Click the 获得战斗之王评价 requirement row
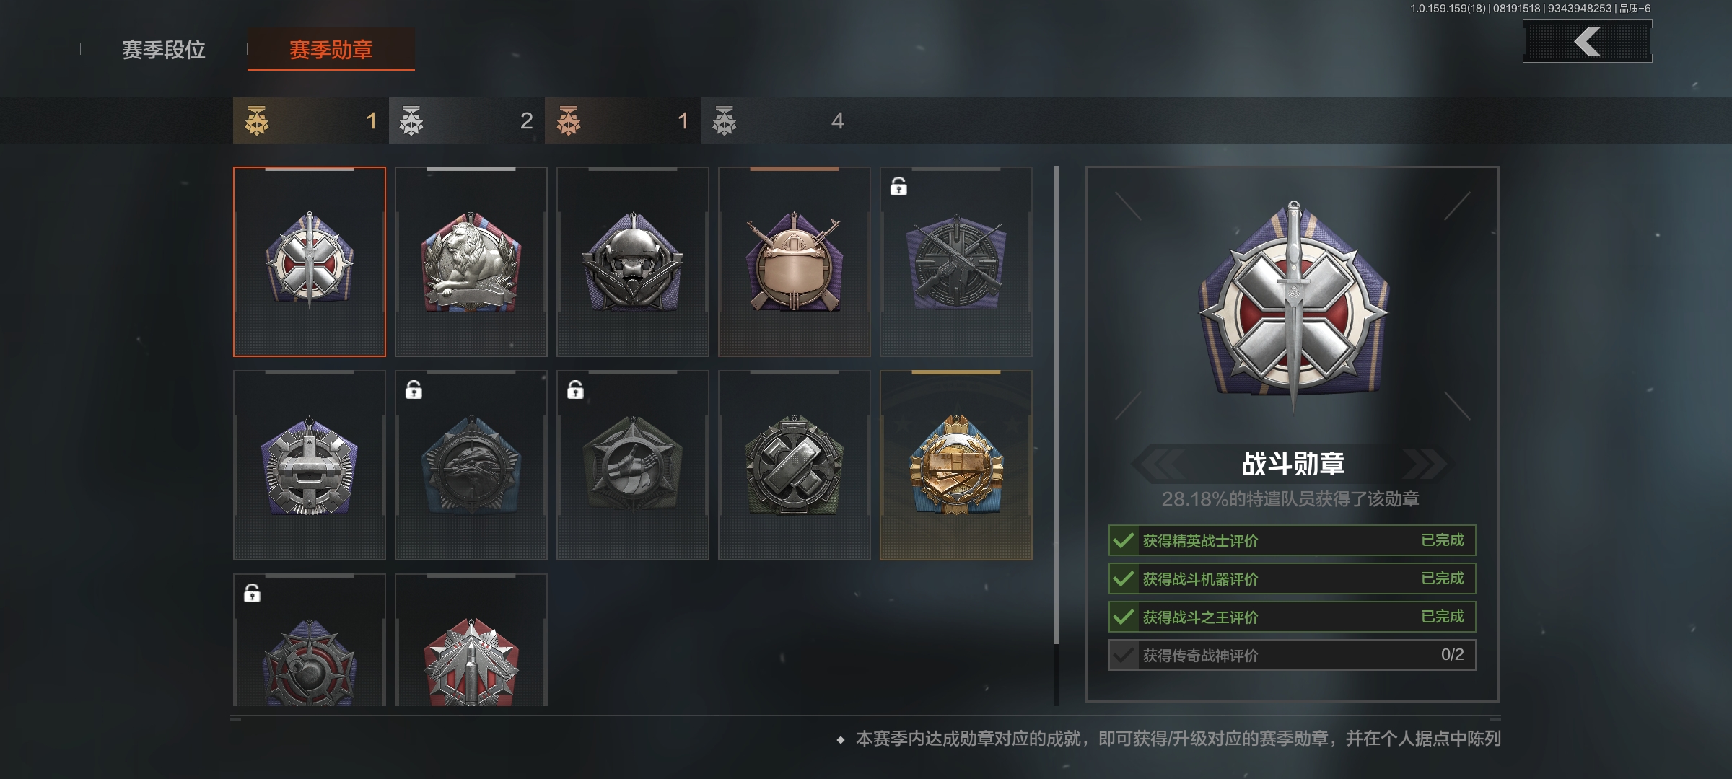Viewport: 1732px width, 779px height. click(1293, 617)
